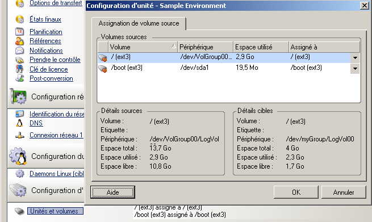Open the Assigné à dropdown for / (ext3)
Viewport: 372px width, 222px height.
(x=355, y=58)
